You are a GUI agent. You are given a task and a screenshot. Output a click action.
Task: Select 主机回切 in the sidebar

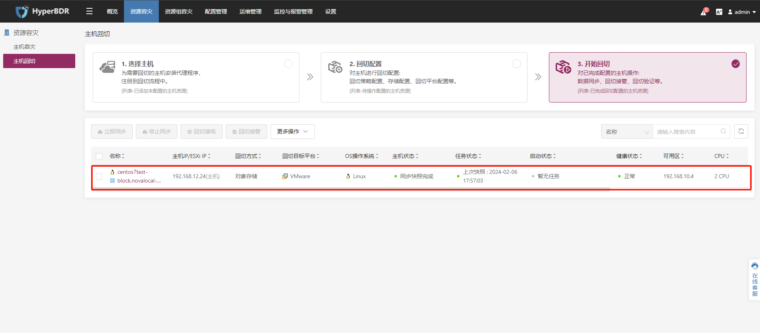39,61
